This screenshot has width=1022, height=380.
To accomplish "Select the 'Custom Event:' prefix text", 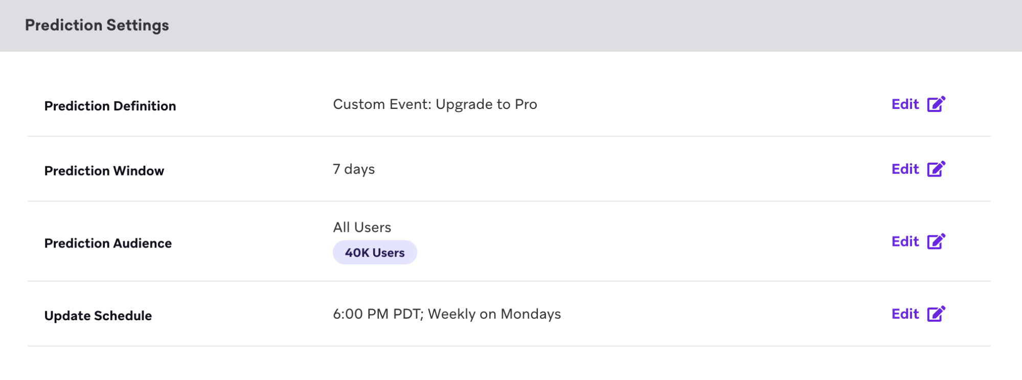I will pyautogui.click(x=382, y=104).
